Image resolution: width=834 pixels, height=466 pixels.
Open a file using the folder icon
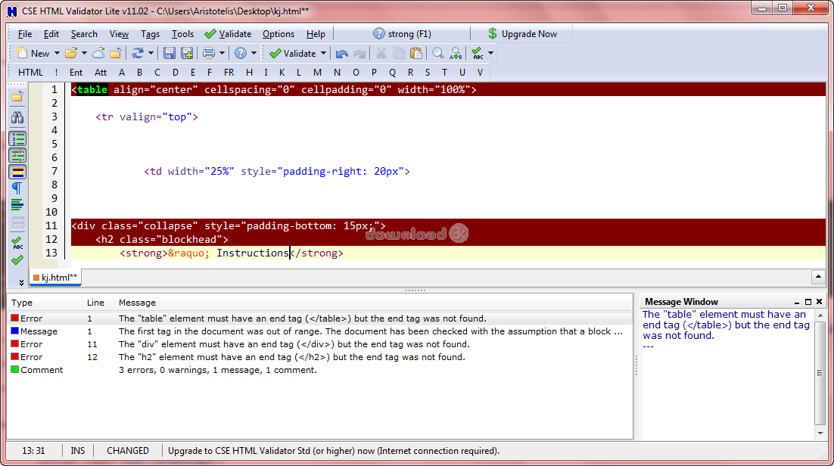tap(71, 53)
